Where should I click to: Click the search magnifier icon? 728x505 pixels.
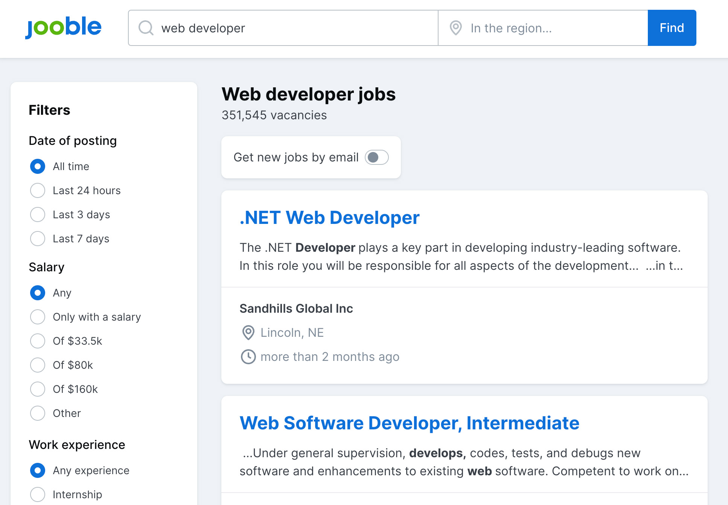click(146, 28)
